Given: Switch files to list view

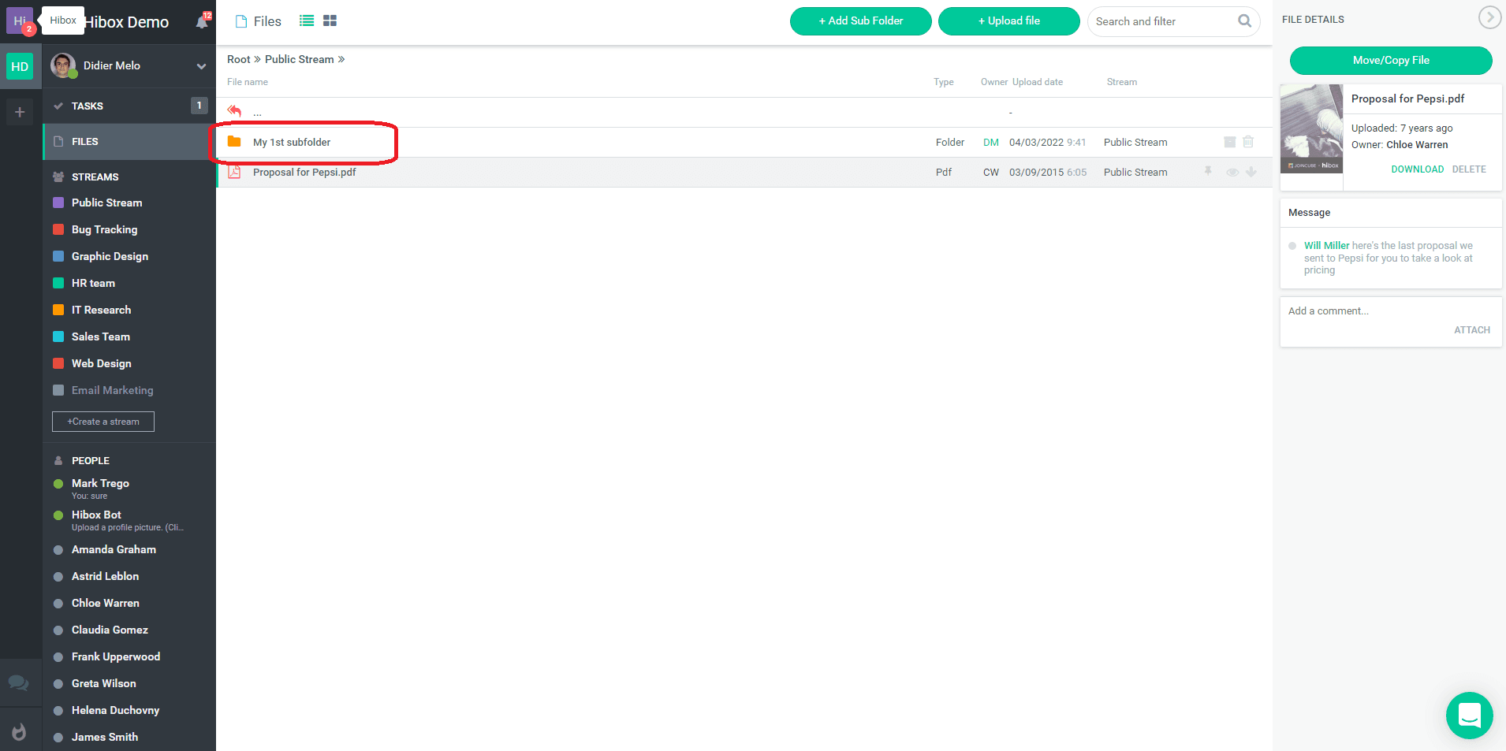Looking at the screenshot, I should click(307, 21).
